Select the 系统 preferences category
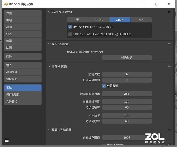177x147 pixels. (23, 88)
